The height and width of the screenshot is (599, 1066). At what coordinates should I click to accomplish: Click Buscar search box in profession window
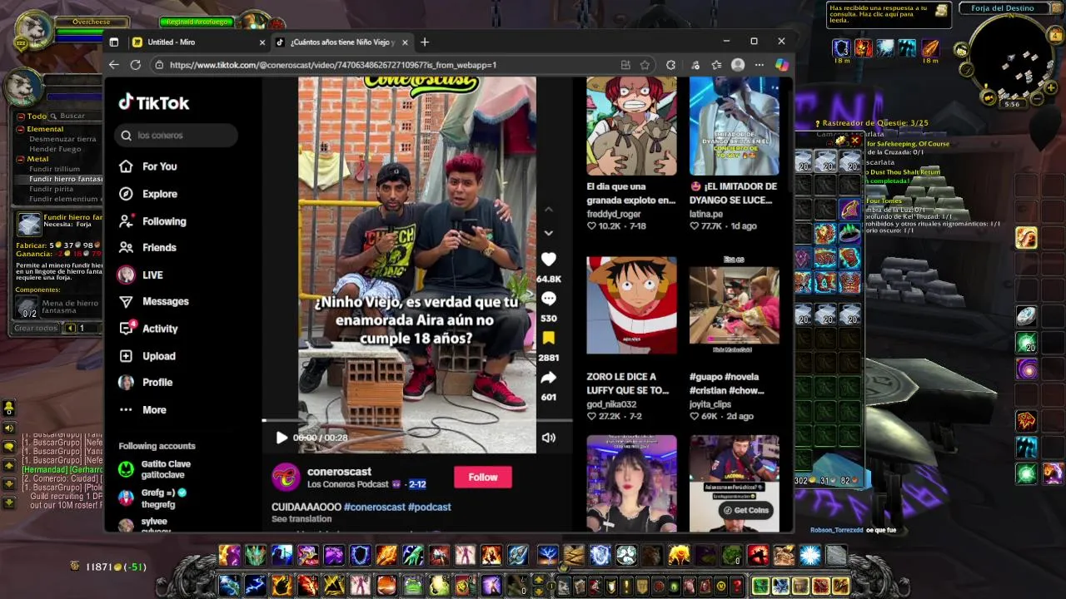tap(75, 116)
